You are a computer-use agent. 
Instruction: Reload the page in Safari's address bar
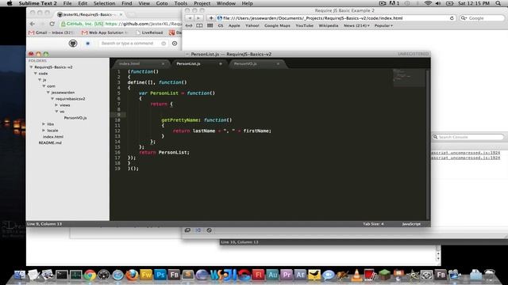pyautogui.click(x=452, y=18)
